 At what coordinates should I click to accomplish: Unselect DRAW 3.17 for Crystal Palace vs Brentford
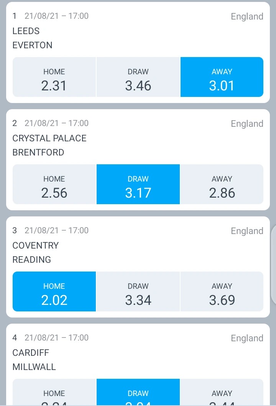coord(138,184)
